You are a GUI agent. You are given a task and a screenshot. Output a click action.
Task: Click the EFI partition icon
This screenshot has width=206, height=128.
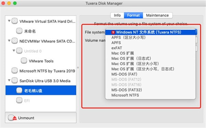19,101
